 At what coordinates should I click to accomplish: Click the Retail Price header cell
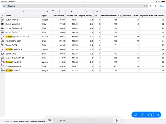tap(59, 16)
